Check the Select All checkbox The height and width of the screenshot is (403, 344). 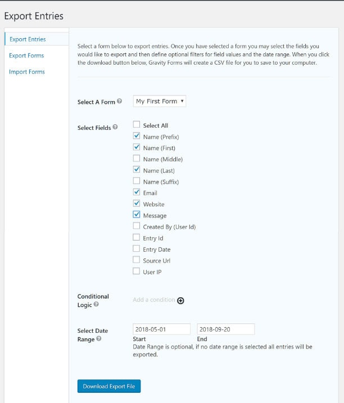click(137, 125)
